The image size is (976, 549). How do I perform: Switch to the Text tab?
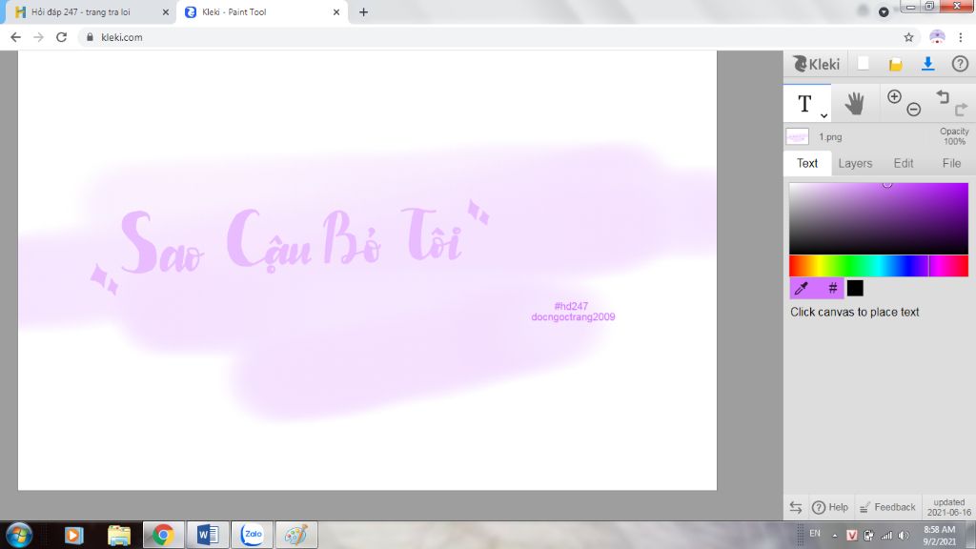[x=807, y=163]
